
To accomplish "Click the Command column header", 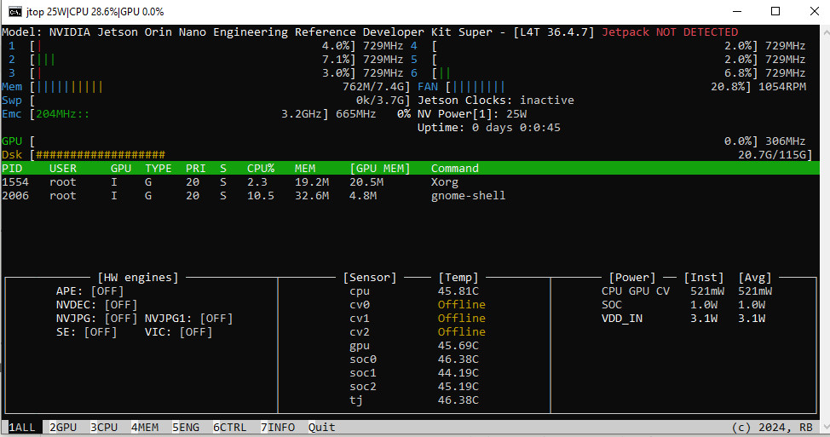I will pyautogui.click(x=455, y=168).
